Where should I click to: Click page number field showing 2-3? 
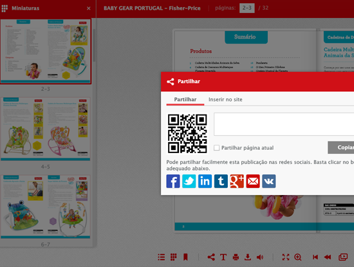[247, 8]
